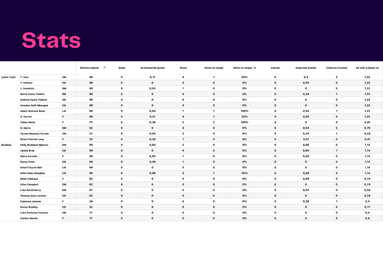Sort table by Shots column
Image resolution: width=383 pixels, height=255 pixels.
click(x=183, y=68)
